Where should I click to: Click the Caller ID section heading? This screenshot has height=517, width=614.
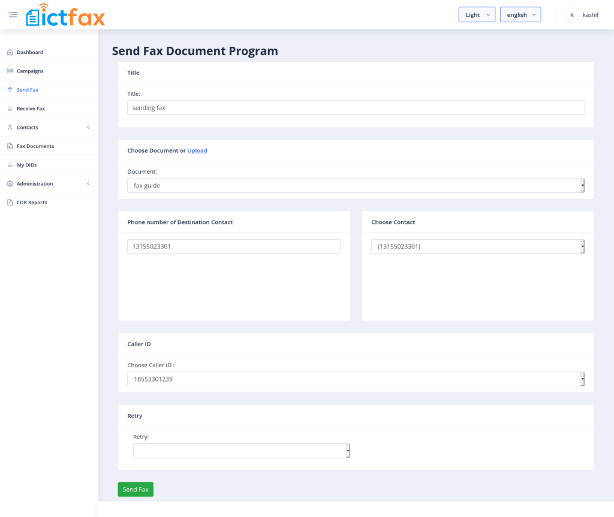139,344
